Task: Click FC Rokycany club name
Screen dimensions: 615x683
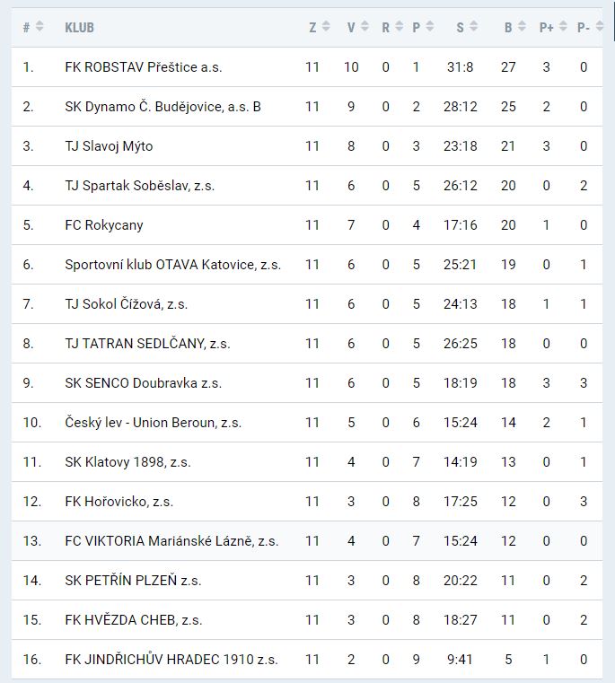Action: 104,225
